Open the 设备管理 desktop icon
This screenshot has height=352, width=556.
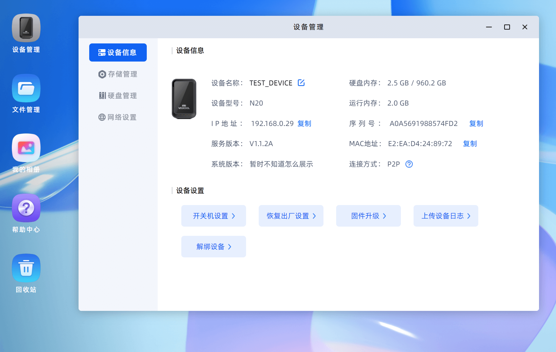coord(26,28)
